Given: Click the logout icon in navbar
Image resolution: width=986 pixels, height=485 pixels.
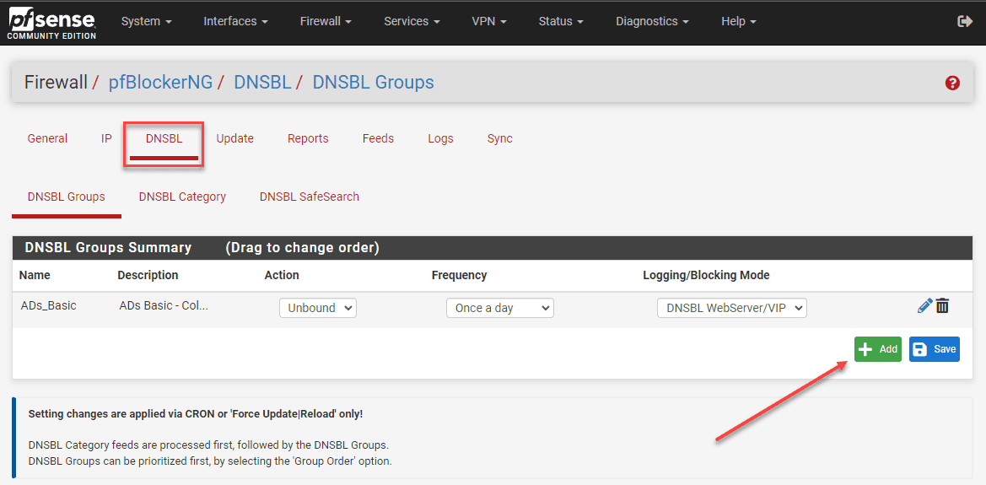Looking at the screenshot, I should [964, 21].
